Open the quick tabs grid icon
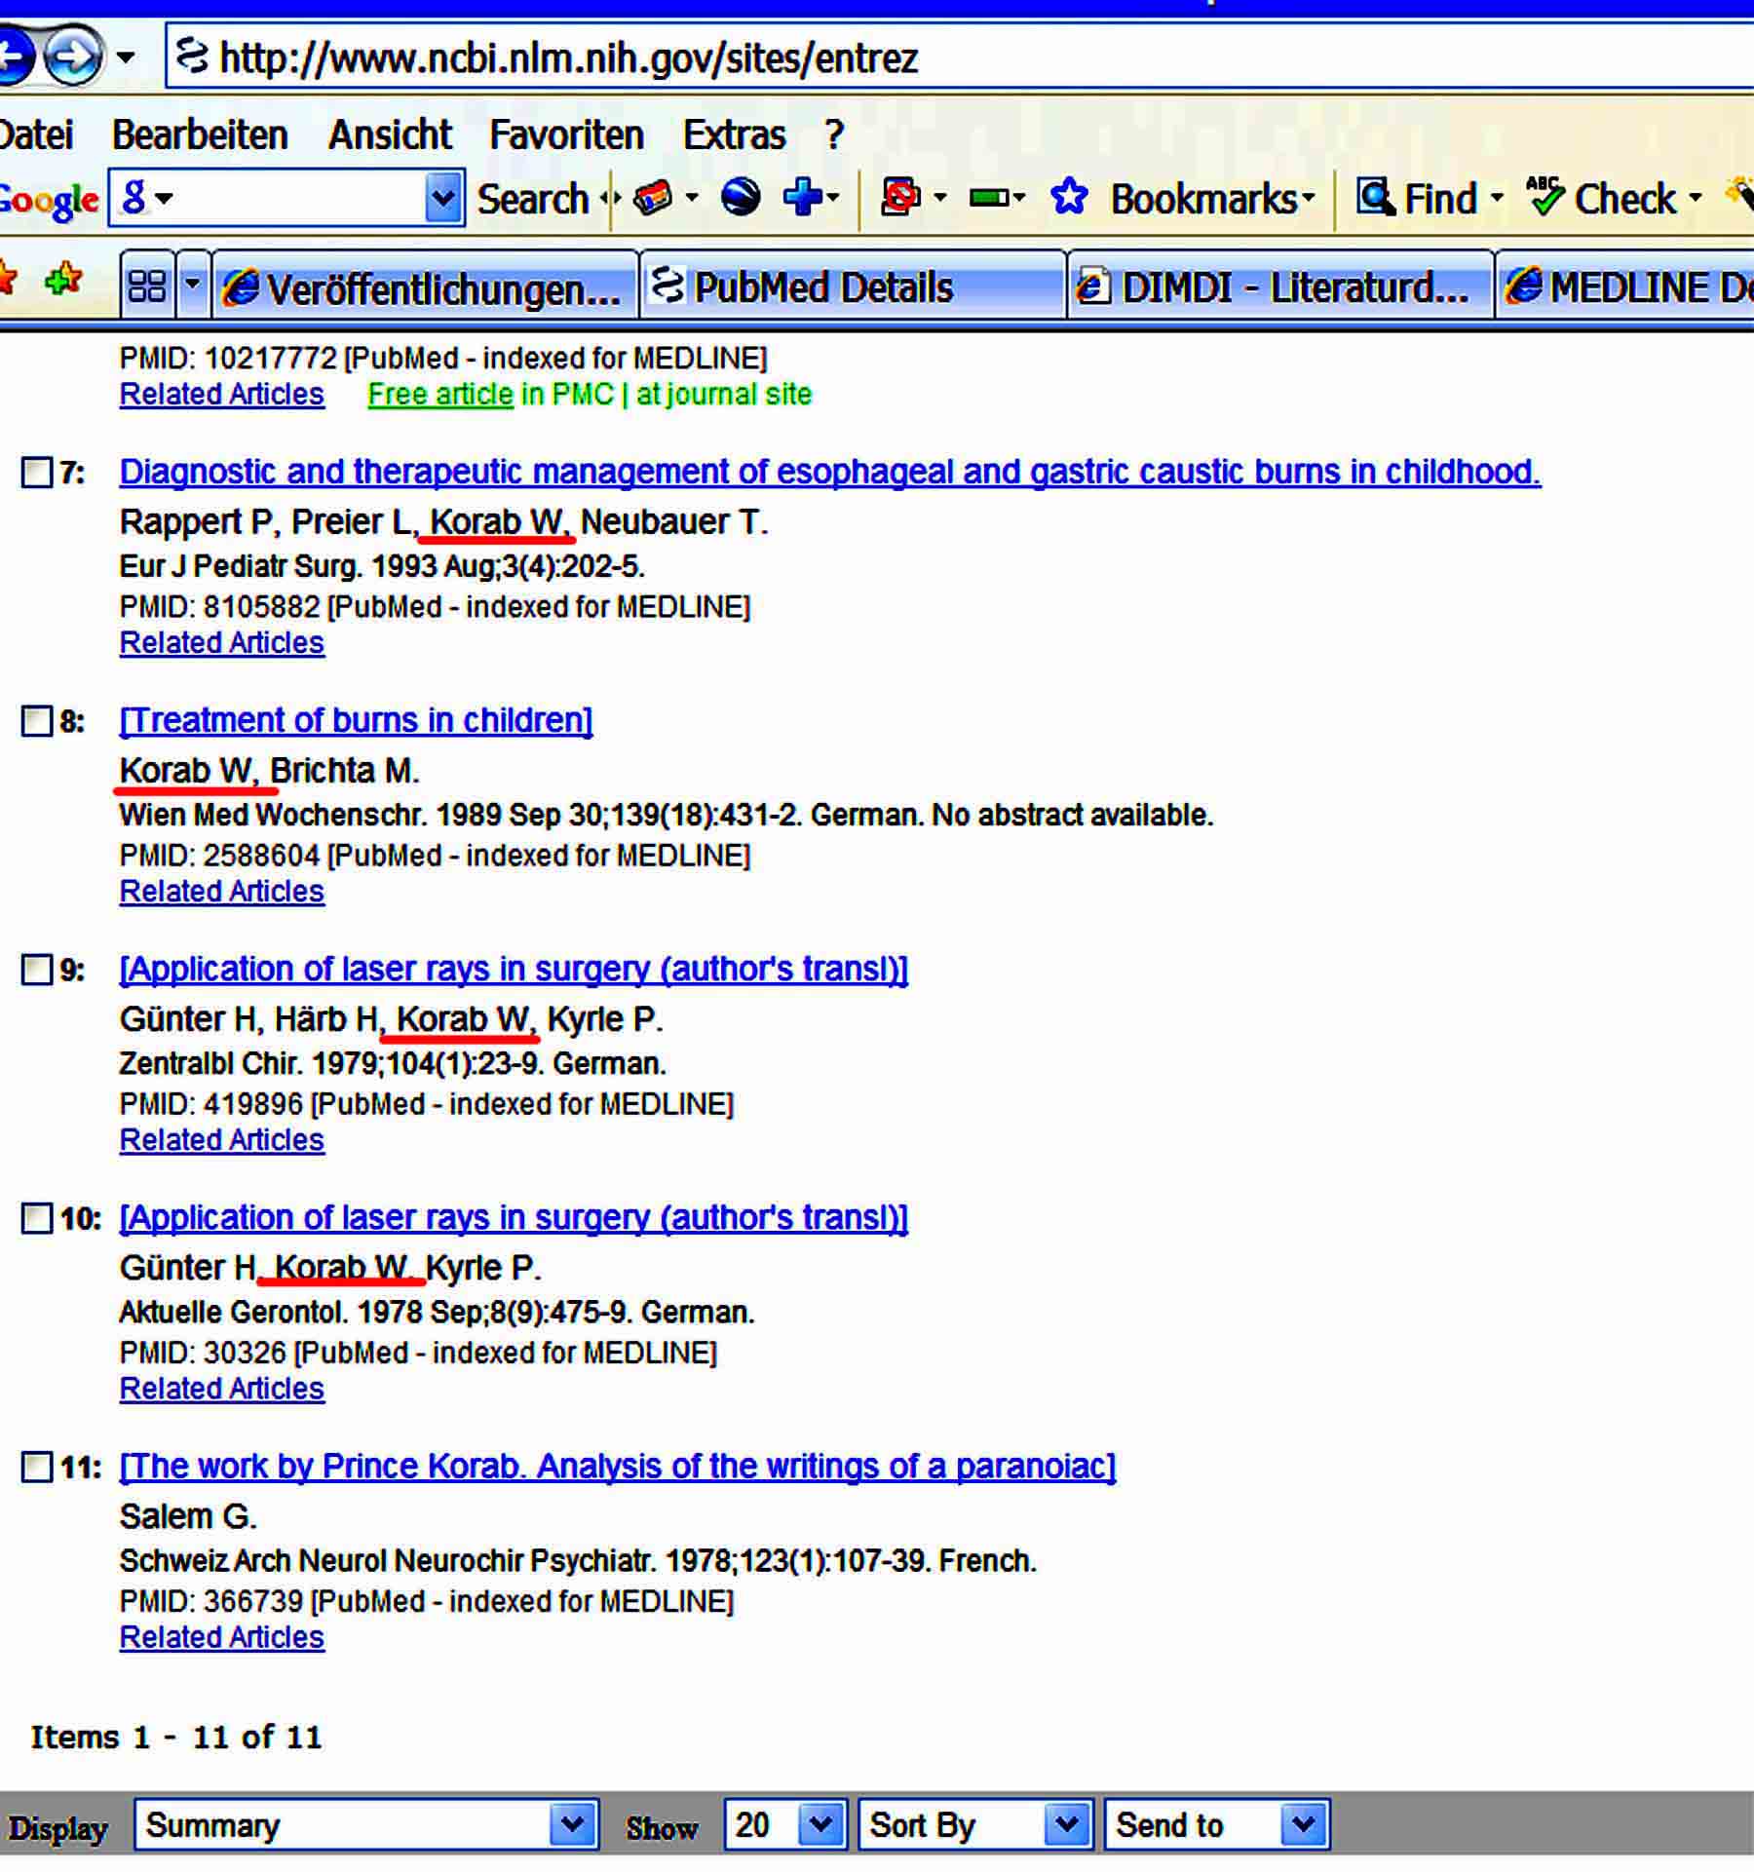This screenshot has width=1754, height=1872. click(147, 287)
